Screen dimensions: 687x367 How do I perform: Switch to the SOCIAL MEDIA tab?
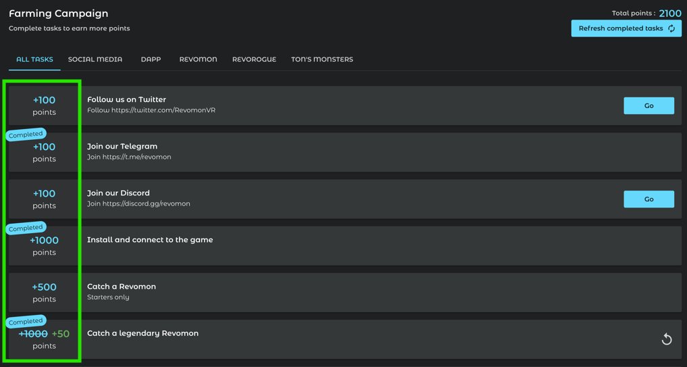(95, 59)
